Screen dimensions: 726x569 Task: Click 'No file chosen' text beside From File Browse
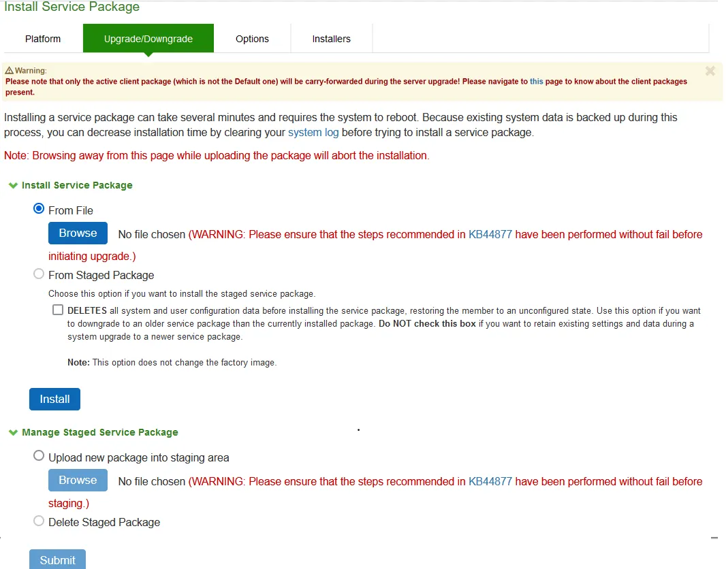coord(152,235)
